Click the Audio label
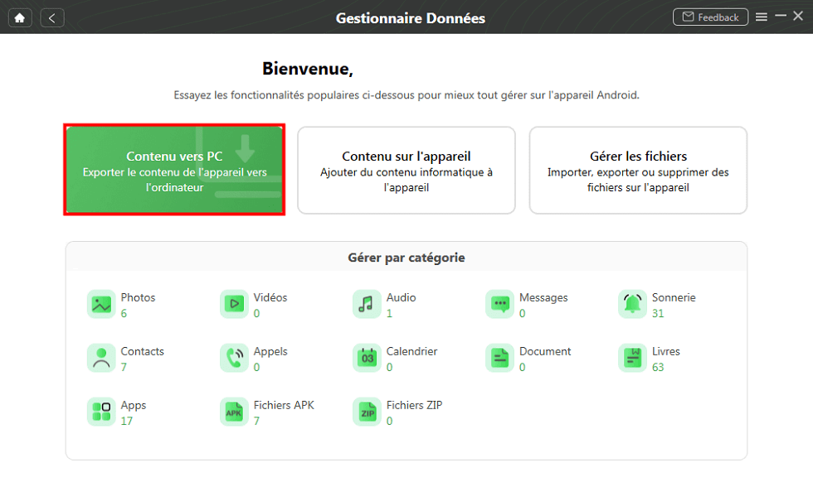Screen dimensions: 813x482 click(401, 297)
